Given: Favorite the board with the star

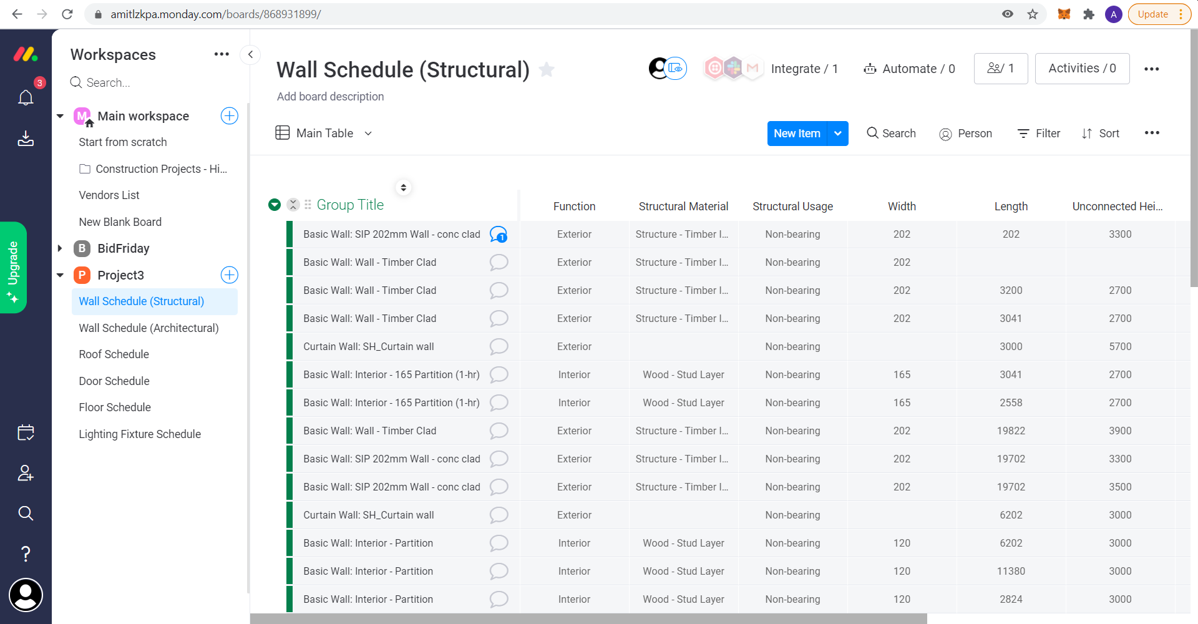Looking at the screenshot, I should tap(547, 69).
